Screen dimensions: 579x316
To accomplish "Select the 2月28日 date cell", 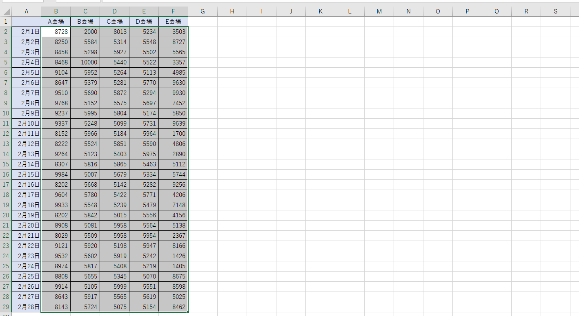I will pos(27,307).
